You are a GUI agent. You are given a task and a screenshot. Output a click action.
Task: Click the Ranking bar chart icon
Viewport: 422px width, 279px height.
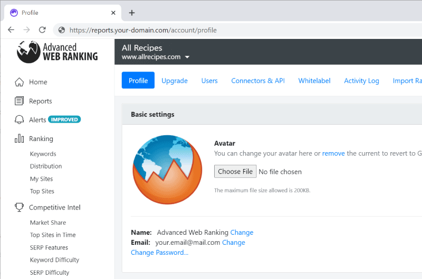coord(19,138)
